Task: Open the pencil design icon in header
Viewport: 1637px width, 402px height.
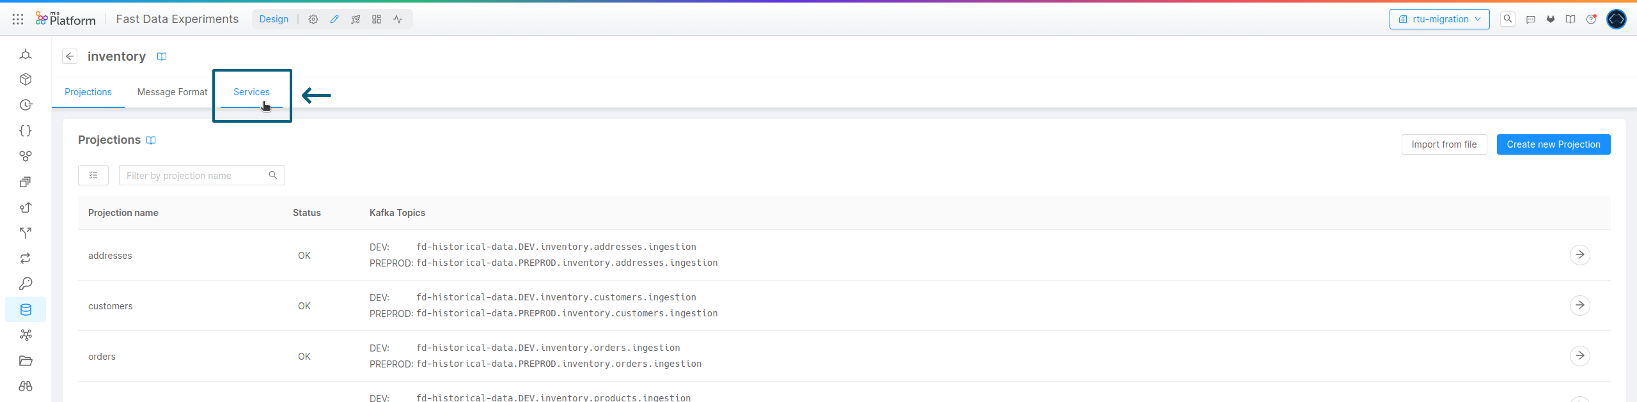Action: pos(334,19)
